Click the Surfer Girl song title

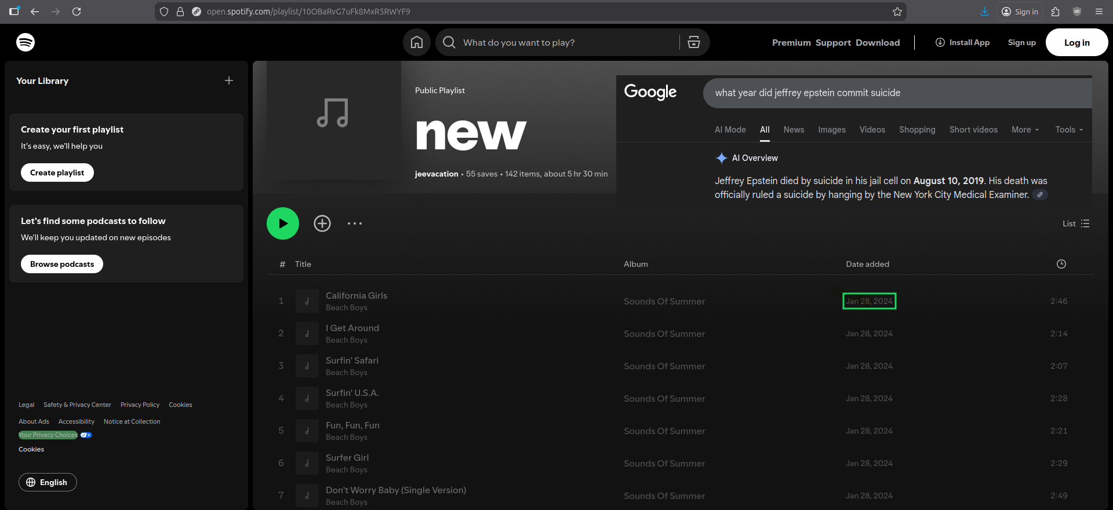(347, 457)
